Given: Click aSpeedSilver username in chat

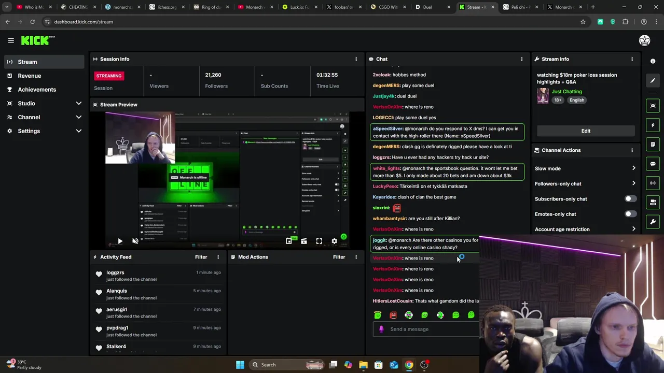Looking at the screenshot, I should (x=388, y=128).
